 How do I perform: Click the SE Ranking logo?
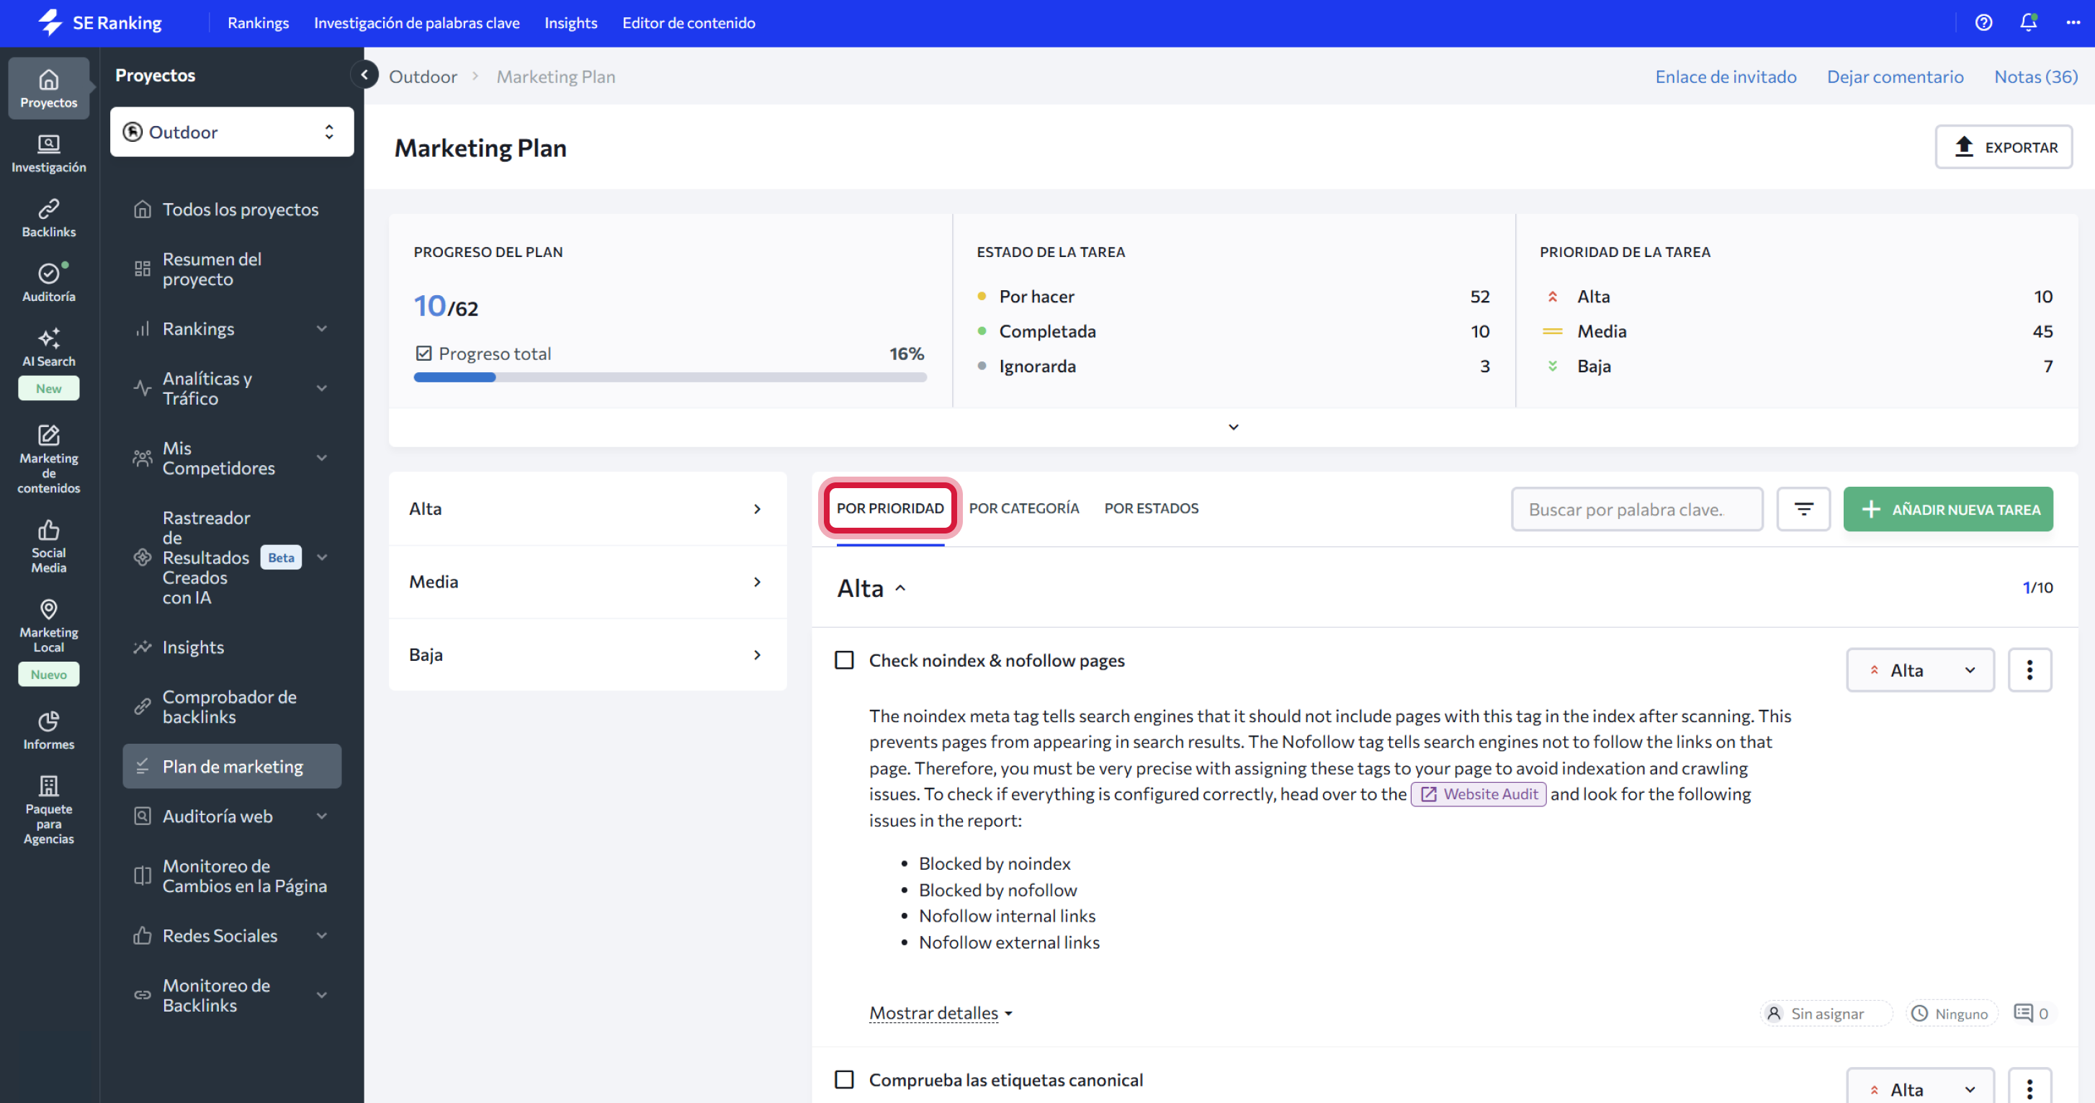click(99, 23)
